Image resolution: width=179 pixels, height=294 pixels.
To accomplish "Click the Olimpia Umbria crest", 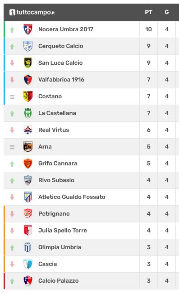I will [28, 247].
